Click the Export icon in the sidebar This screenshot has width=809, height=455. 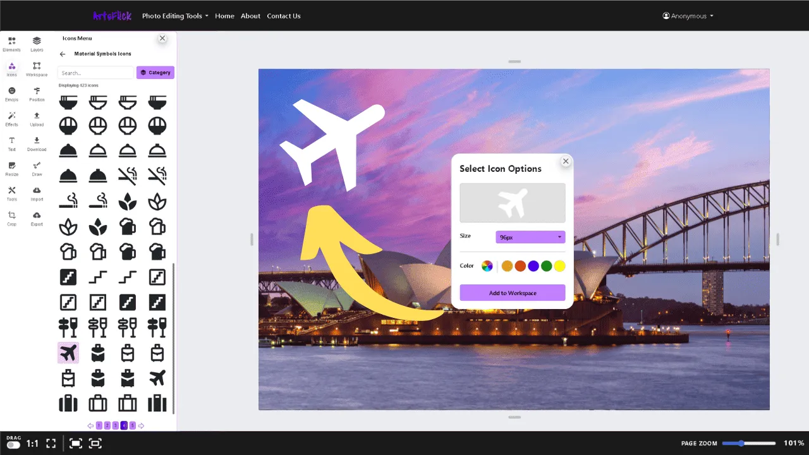pos(36,219)
